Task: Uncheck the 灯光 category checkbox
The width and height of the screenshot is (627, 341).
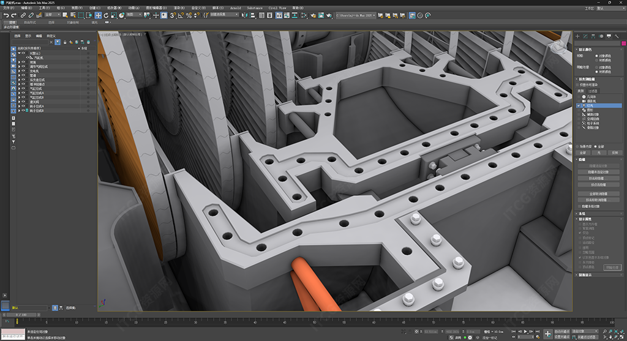Action: [579, 105]
